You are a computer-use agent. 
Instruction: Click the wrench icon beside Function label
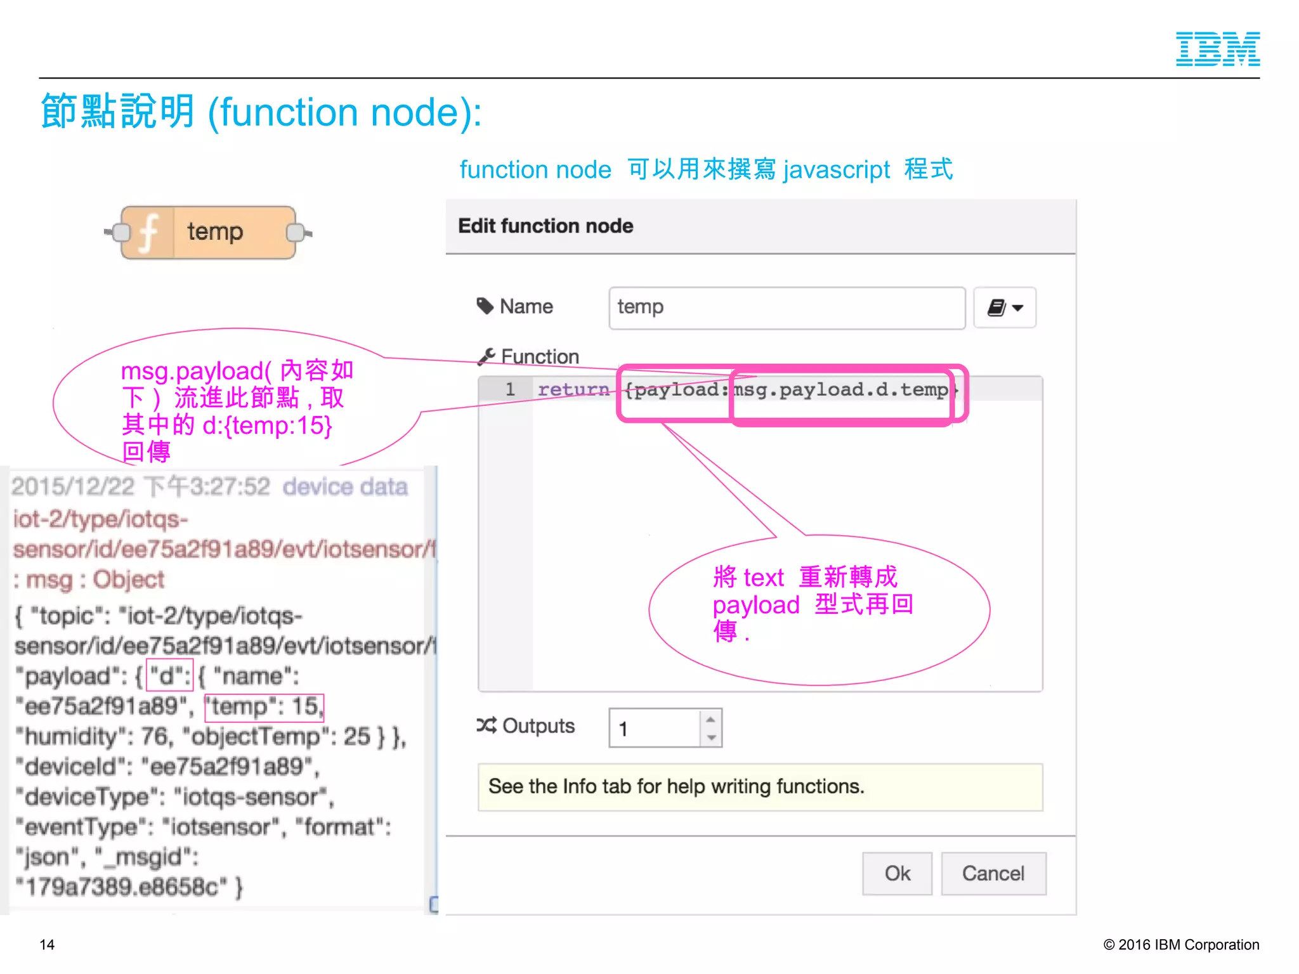click(x=486, y=356)
